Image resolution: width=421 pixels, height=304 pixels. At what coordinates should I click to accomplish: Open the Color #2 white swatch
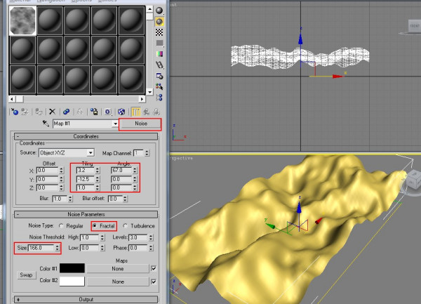tap(72, 282)
